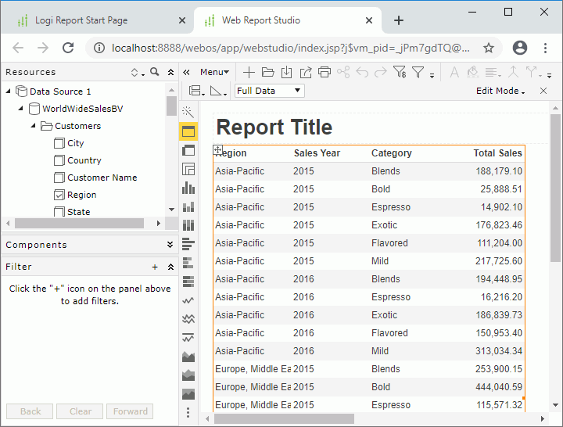The height and width of the screenshot is (427, 563).
Task: Switch to Logi Report Start Page tab
Action: click(x=81, y=20)
